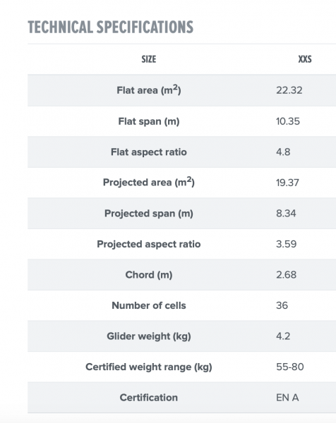The image size is (336, 423).
Task: Click the Projected span (m) label
Action: 149,214
